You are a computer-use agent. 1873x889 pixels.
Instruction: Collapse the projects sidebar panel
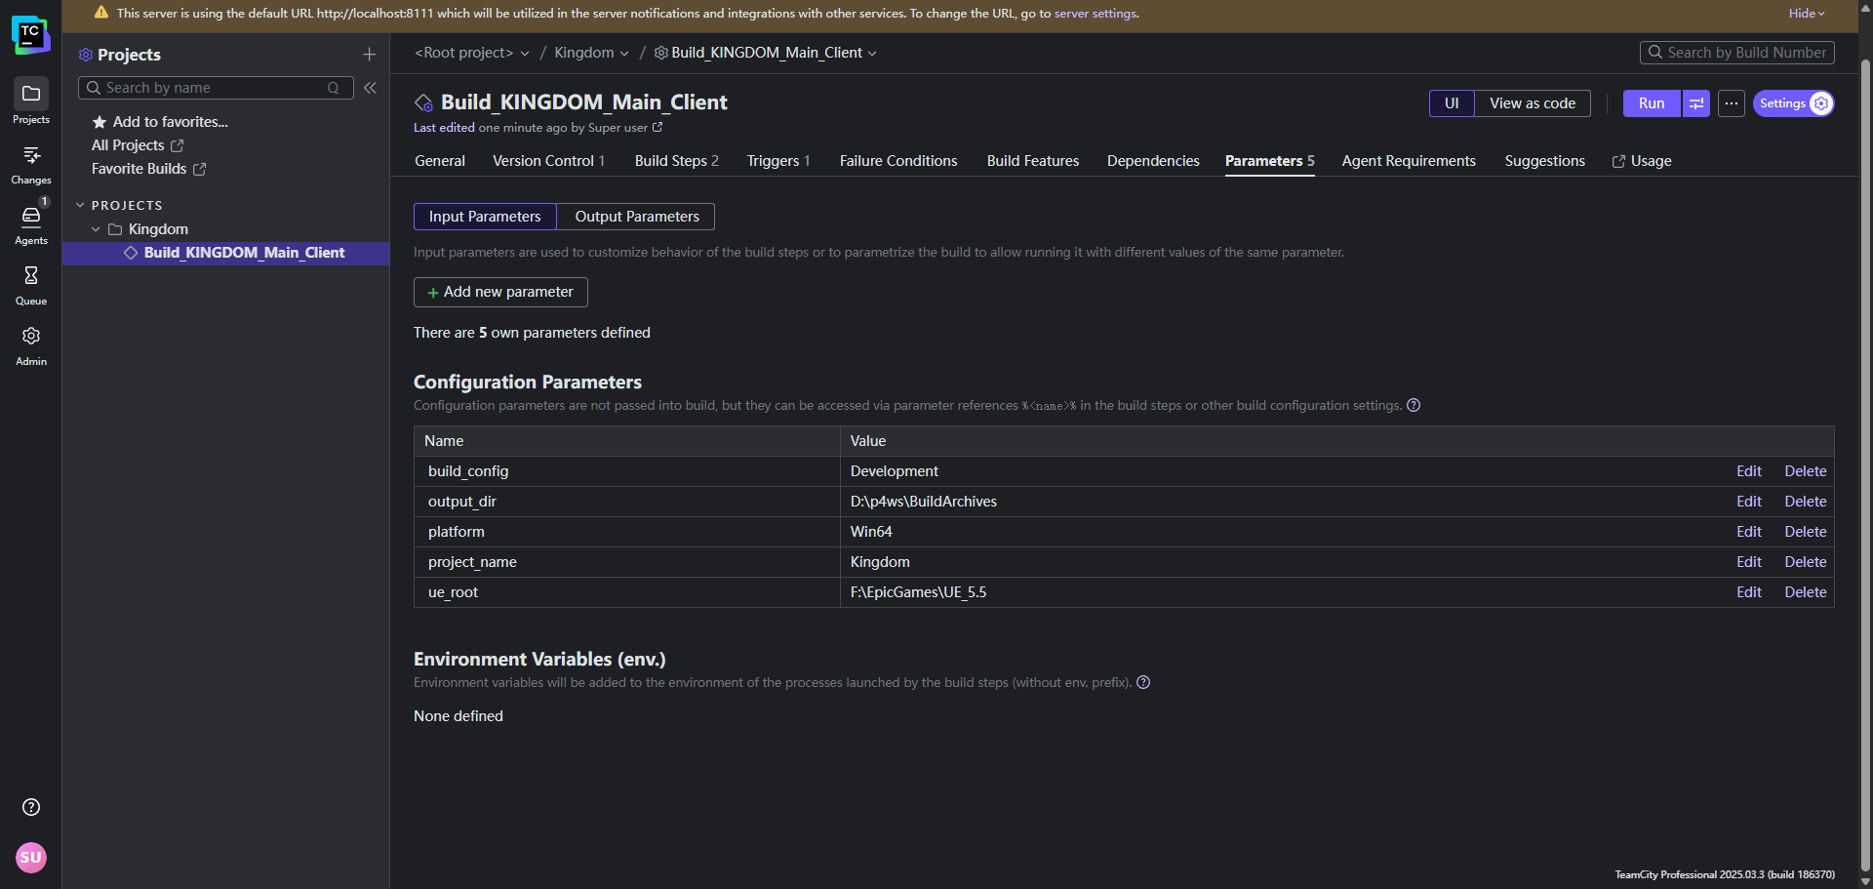pos(371,88)
